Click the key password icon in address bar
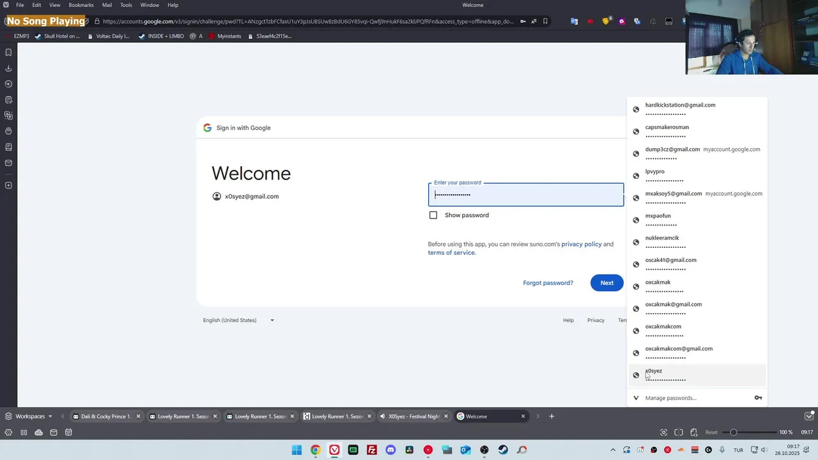This screenshot has width=818, height=460. [x=523, y=21]
